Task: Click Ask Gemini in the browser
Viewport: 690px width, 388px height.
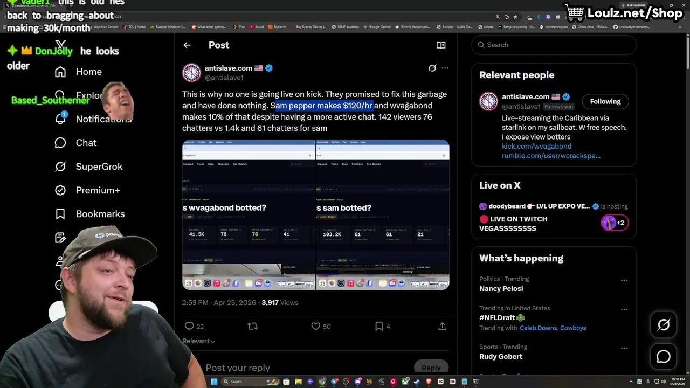Action: click(x=633, y=5)
